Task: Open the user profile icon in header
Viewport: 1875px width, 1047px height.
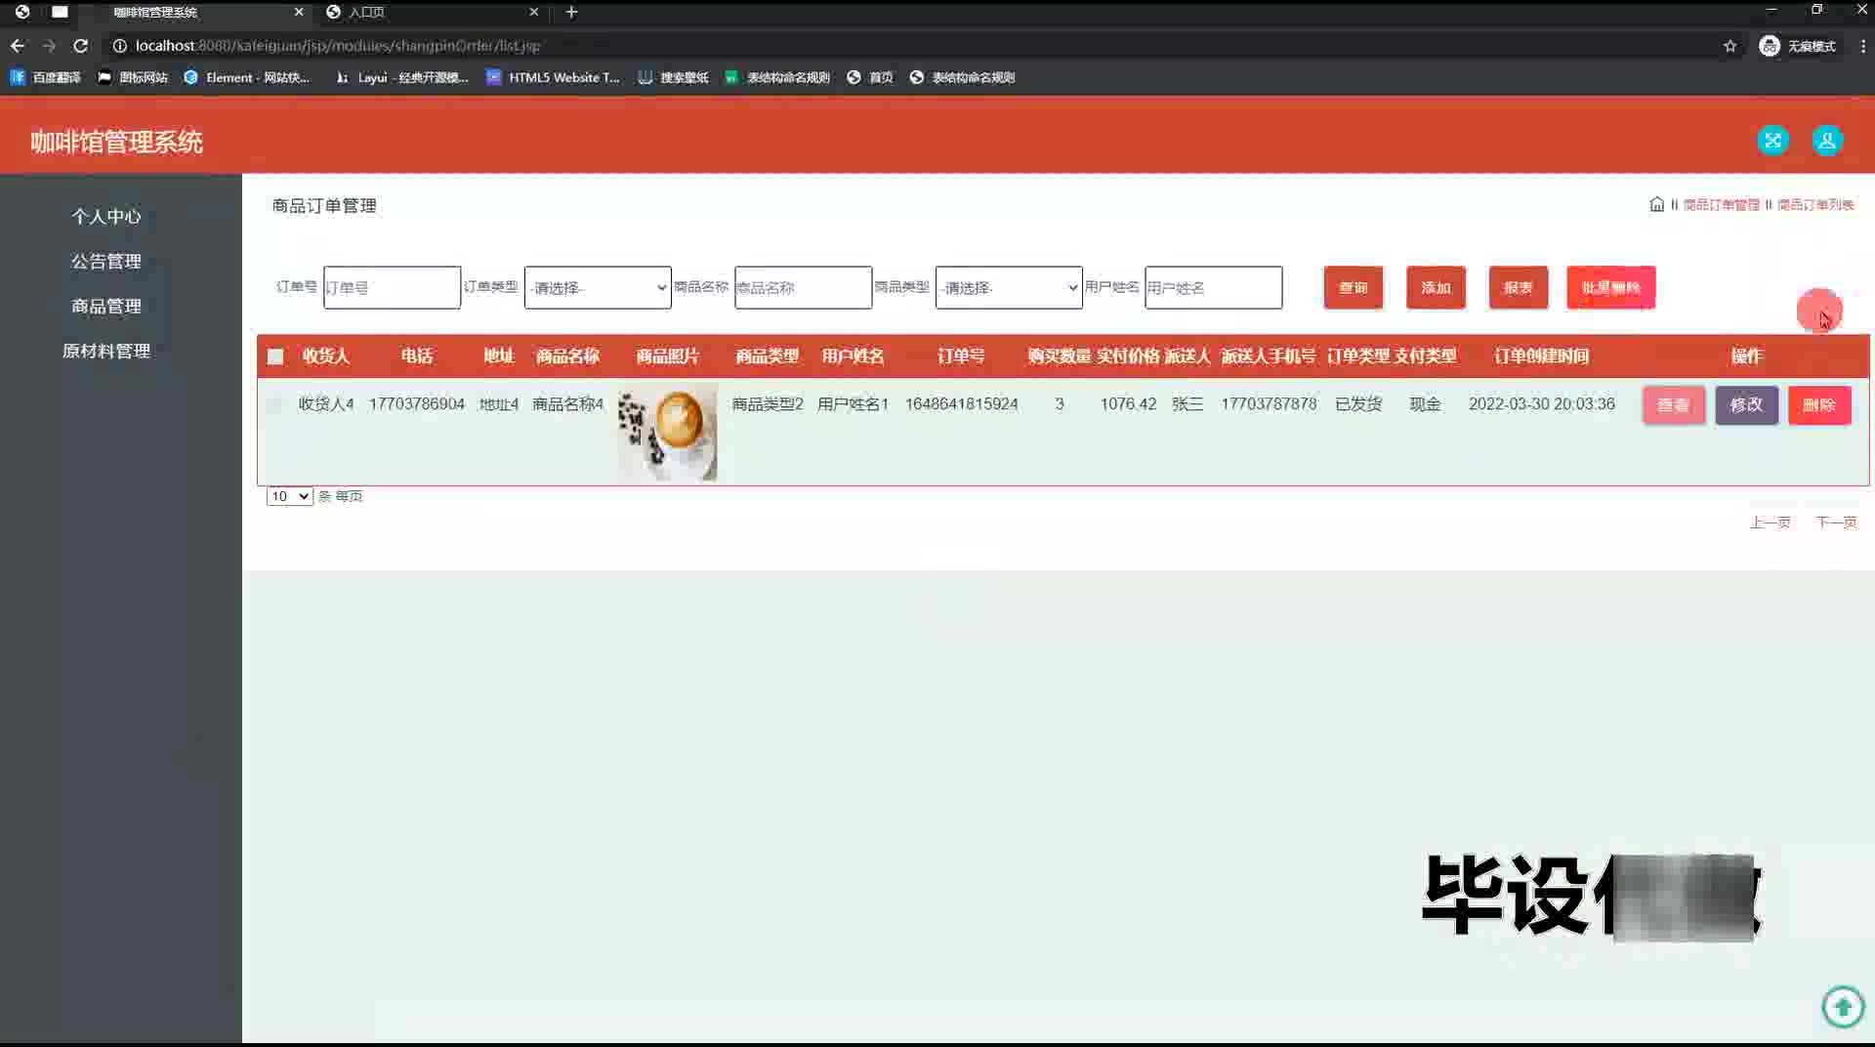Action: click(1827, 141)
